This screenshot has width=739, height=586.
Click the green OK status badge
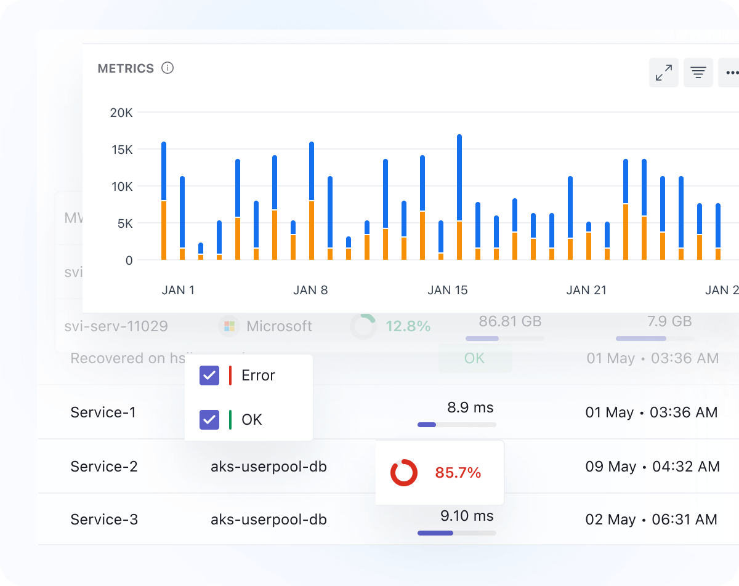pos(475,358)
